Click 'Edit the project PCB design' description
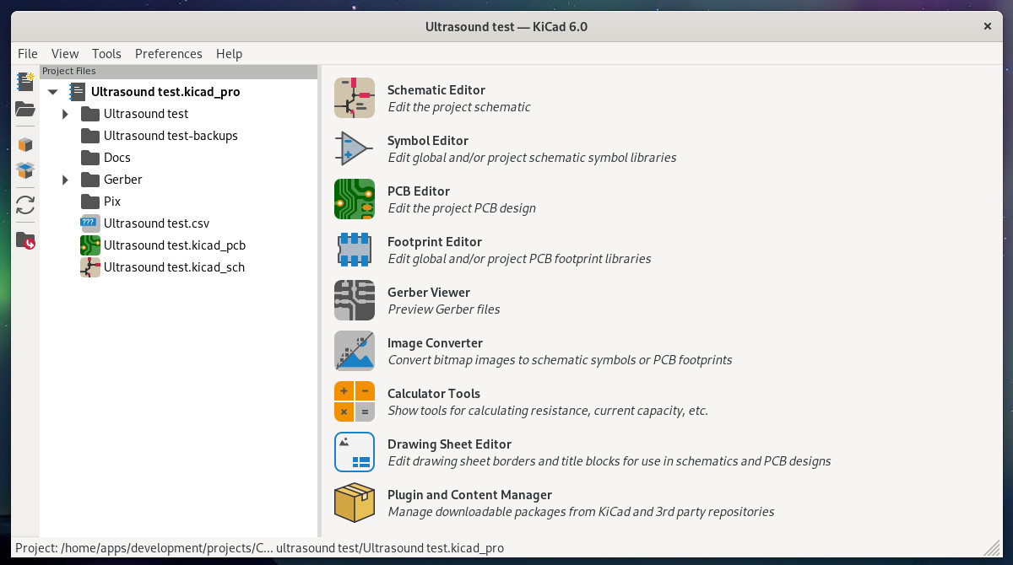 [x=462, y=208]
